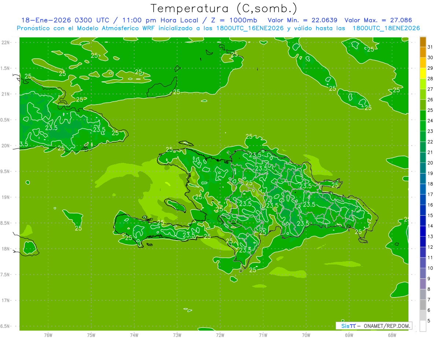This screenshot has width=440, height=340.
Task: Click the '73W' longitude axis label
Action: (x=177, y=335)
